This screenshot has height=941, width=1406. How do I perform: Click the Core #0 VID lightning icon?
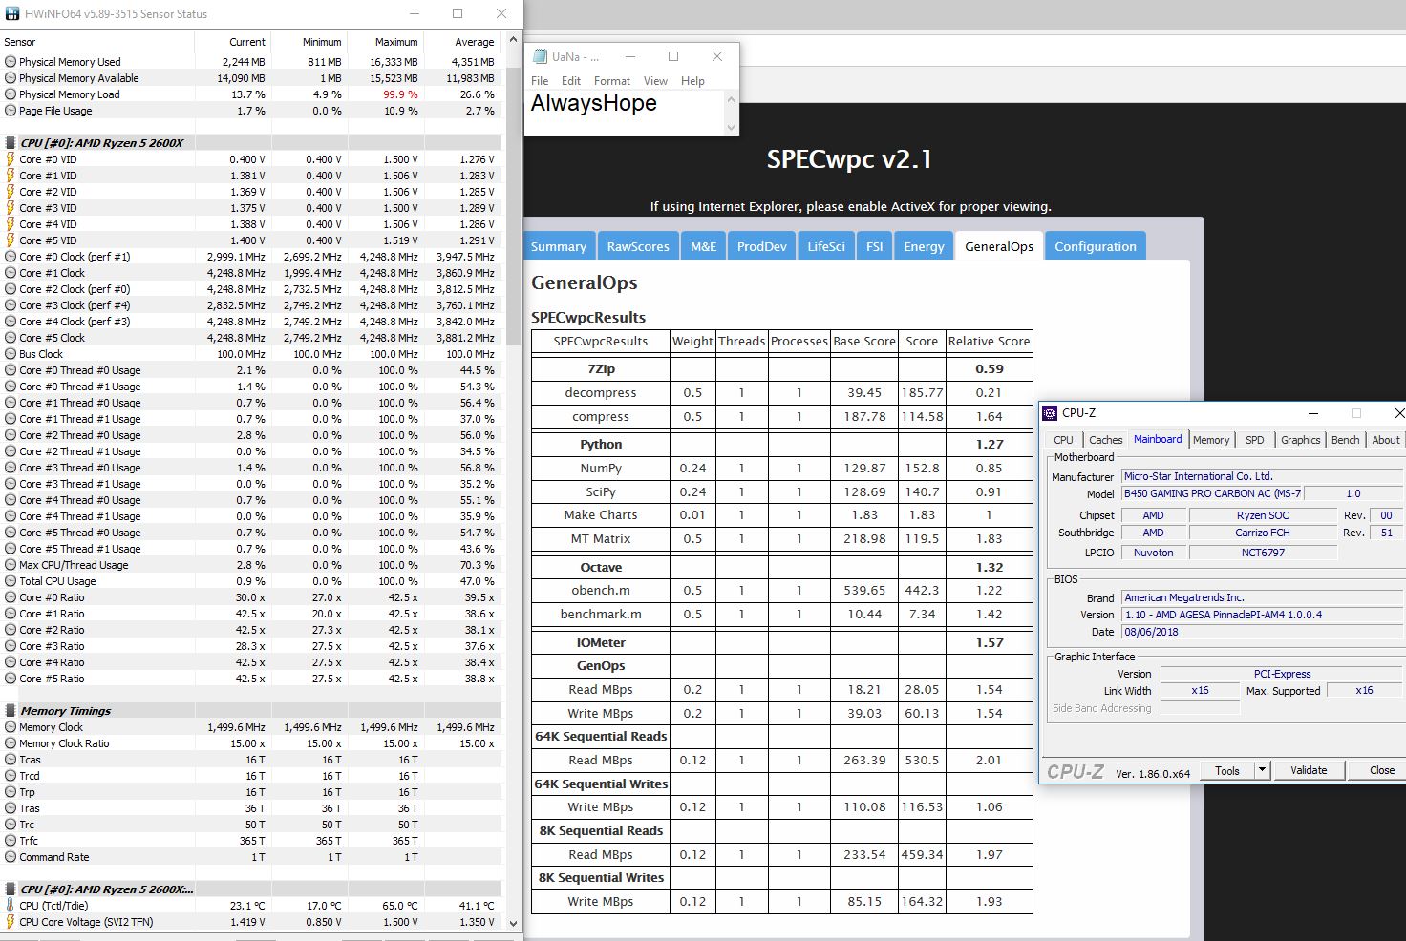pyautogui.click(x=11, y=159)
